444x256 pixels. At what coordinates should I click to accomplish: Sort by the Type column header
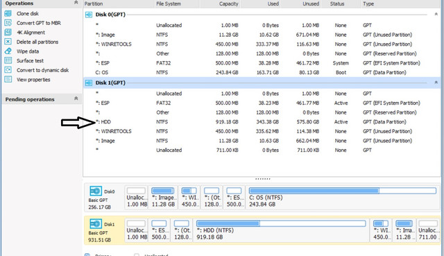pyautogui.click(x=368, y=4)
